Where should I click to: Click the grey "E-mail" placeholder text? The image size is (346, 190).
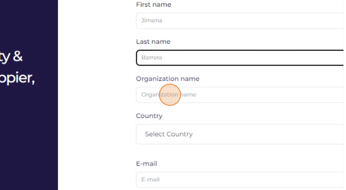click(x=150, y=179)
